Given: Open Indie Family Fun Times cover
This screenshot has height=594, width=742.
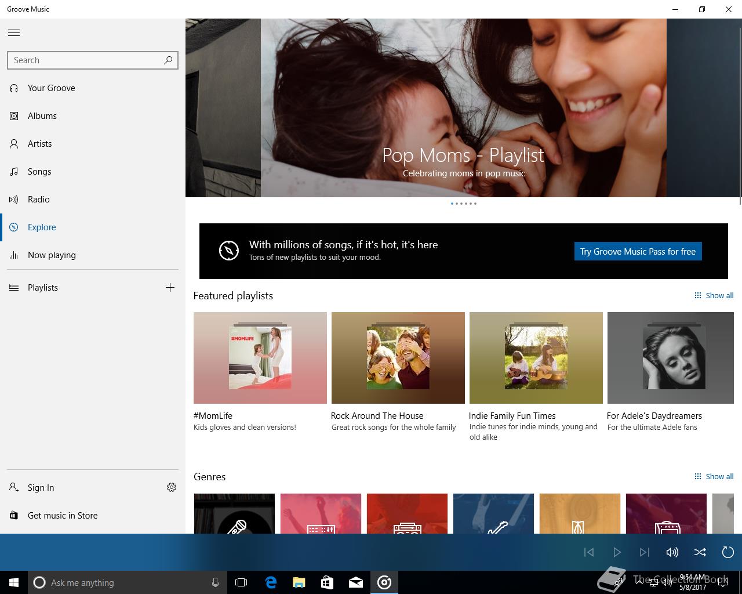Looking at the screenshot, I should pyautogui.click(x=536, y=358).
